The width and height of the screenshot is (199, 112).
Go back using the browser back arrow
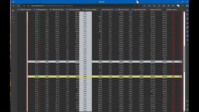coord(14,6)
